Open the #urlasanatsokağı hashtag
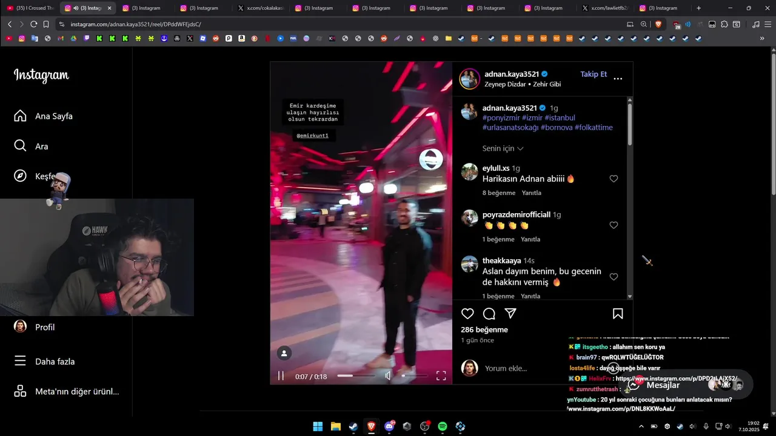The width and height of the screenshot is (776, 436). (510, 127)
